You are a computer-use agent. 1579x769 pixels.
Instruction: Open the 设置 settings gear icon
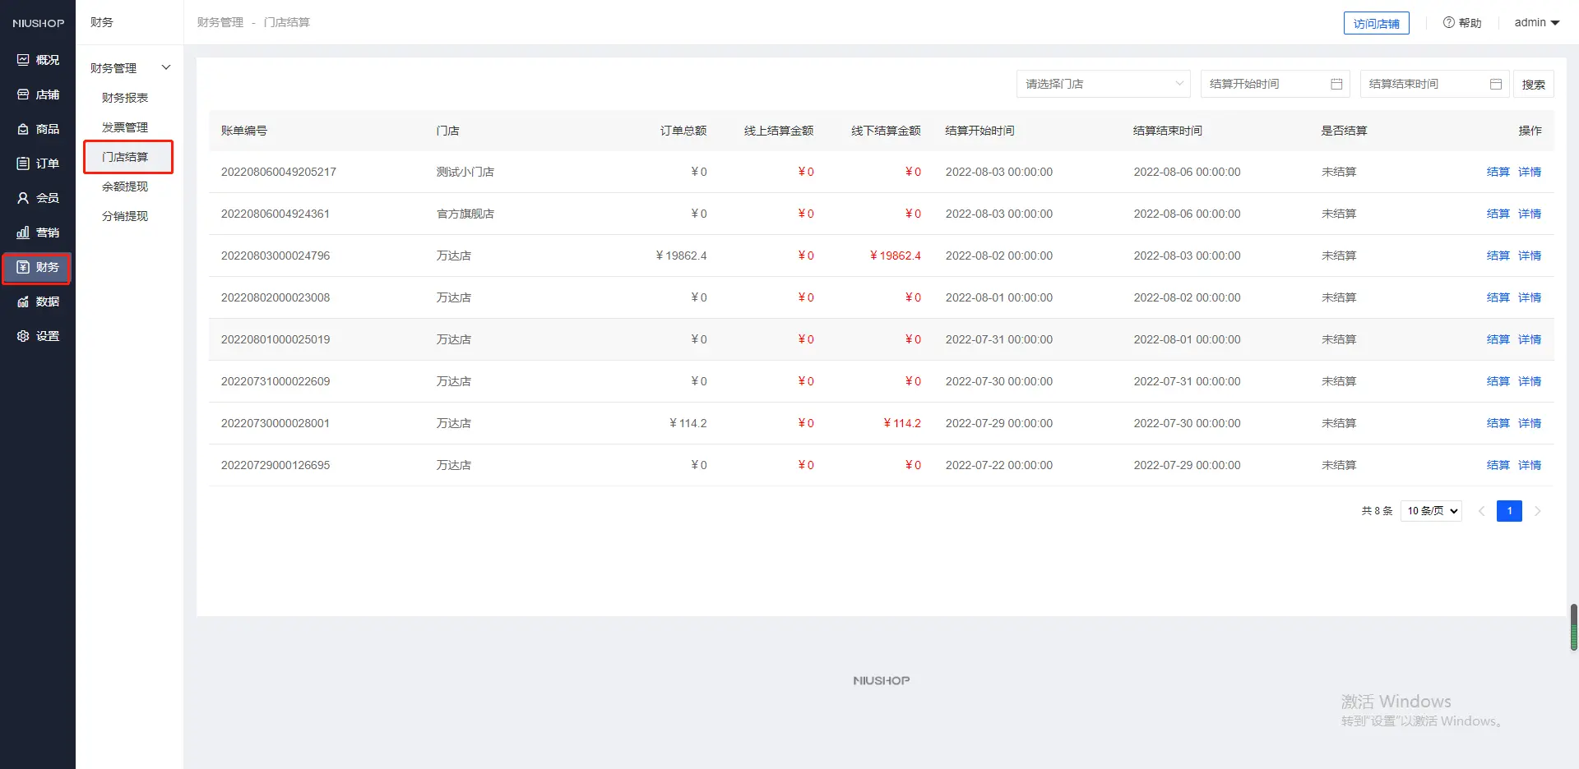23,336
